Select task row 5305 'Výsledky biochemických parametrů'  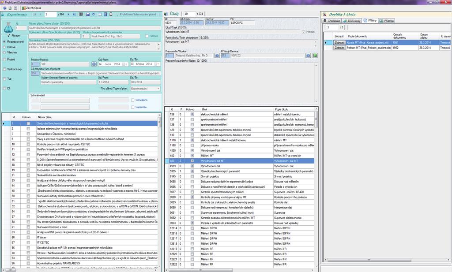click(x=239, y=171)
